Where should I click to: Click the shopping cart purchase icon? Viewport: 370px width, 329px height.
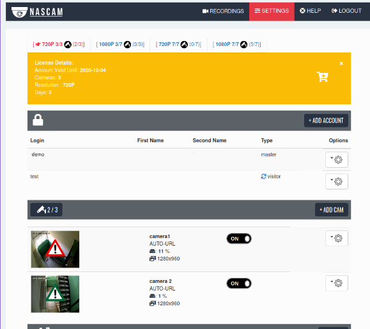pos(322,77)
